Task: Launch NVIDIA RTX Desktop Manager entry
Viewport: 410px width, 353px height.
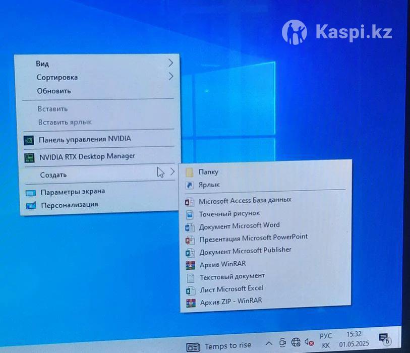Action: [x=99, y=157]
